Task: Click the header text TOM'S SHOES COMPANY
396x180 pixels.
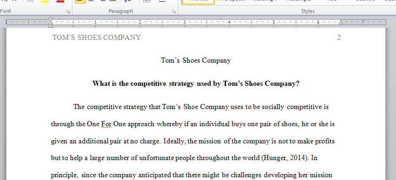Action: 97,38
